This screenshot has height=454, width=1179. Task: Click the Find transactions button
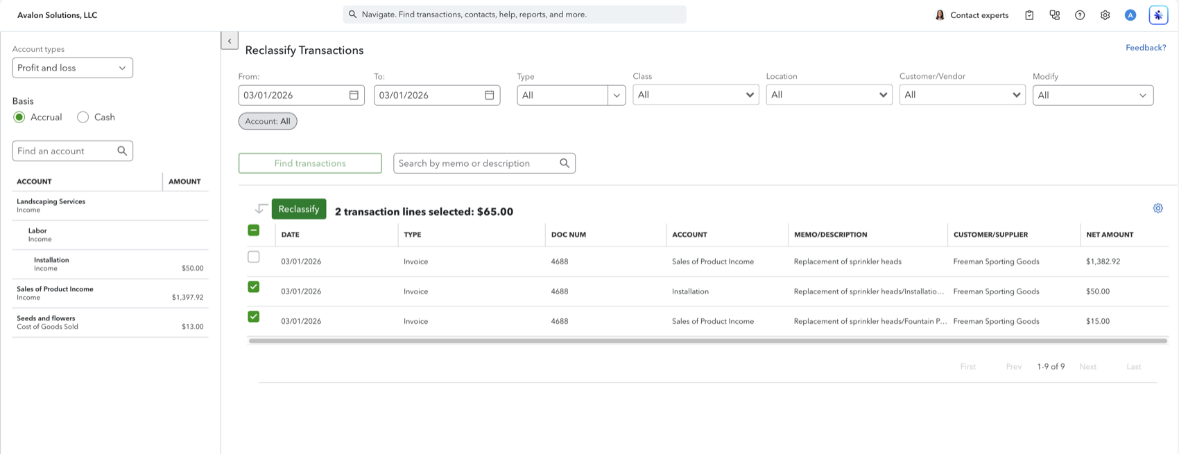pos(310,163)
